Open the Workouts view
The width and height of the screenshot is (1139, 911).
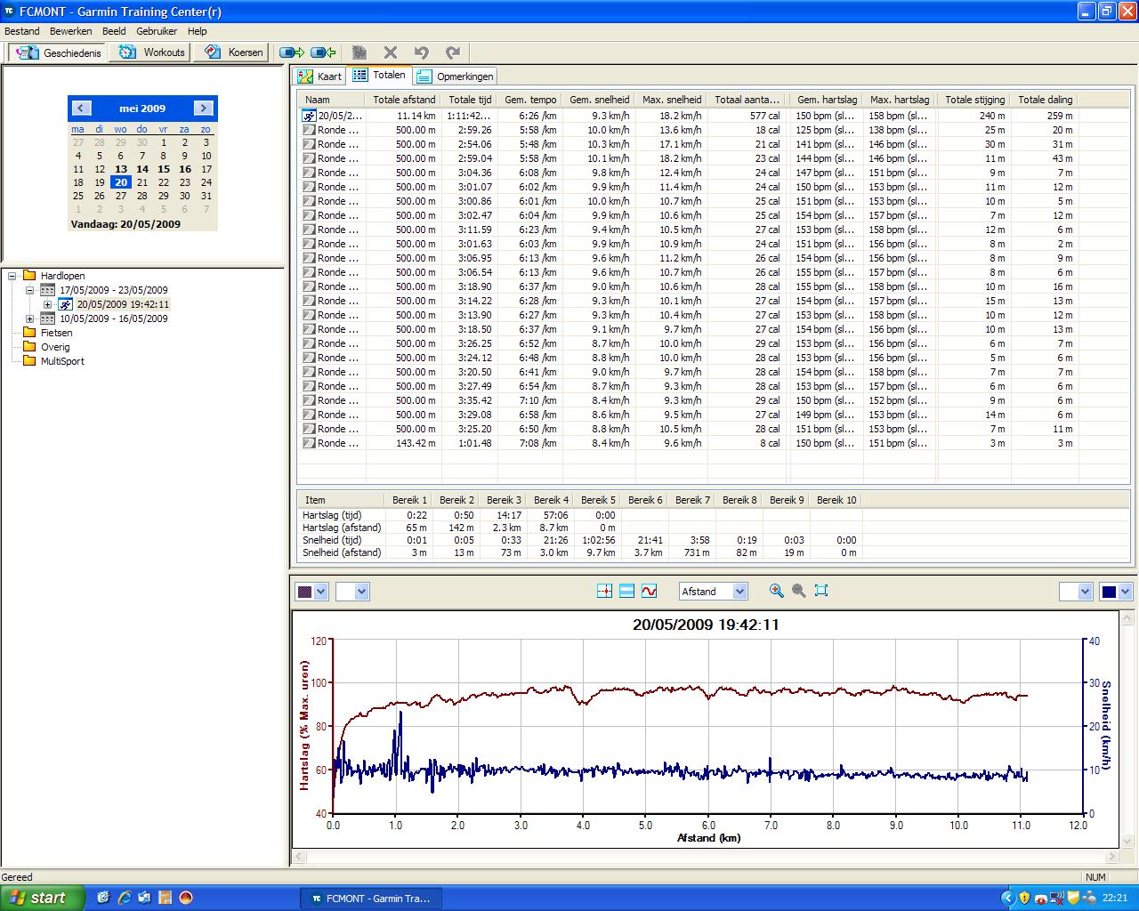pyautogui.click(x=152, y=52)
